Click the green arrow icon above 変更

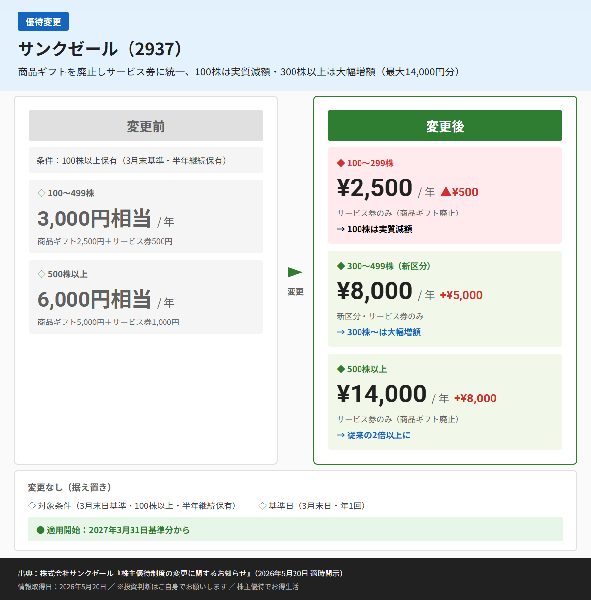(x=295, y=272)
